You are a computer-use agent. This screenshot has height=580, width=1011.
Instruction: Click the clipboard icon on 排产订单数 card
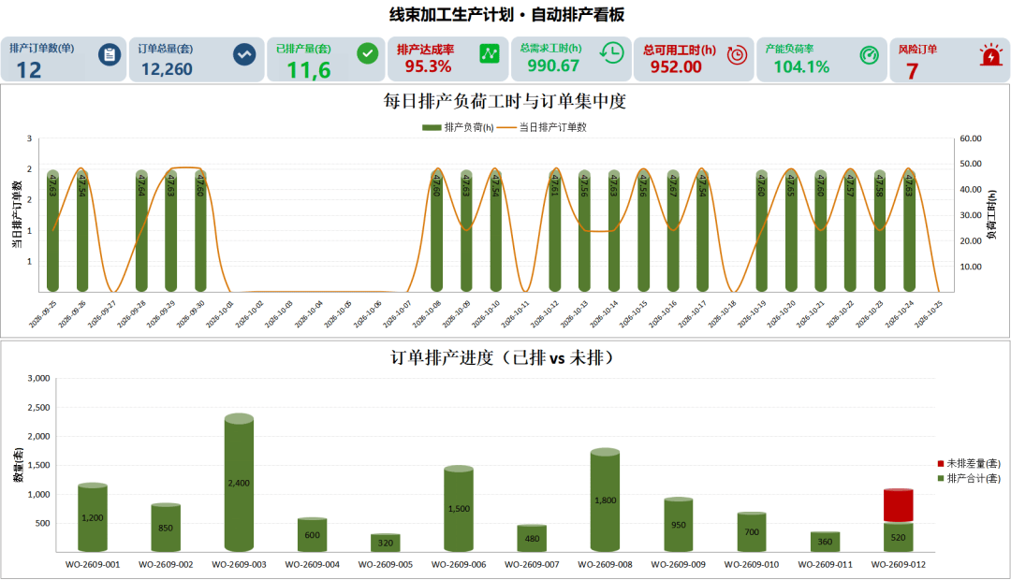click(x=109, y=55)
